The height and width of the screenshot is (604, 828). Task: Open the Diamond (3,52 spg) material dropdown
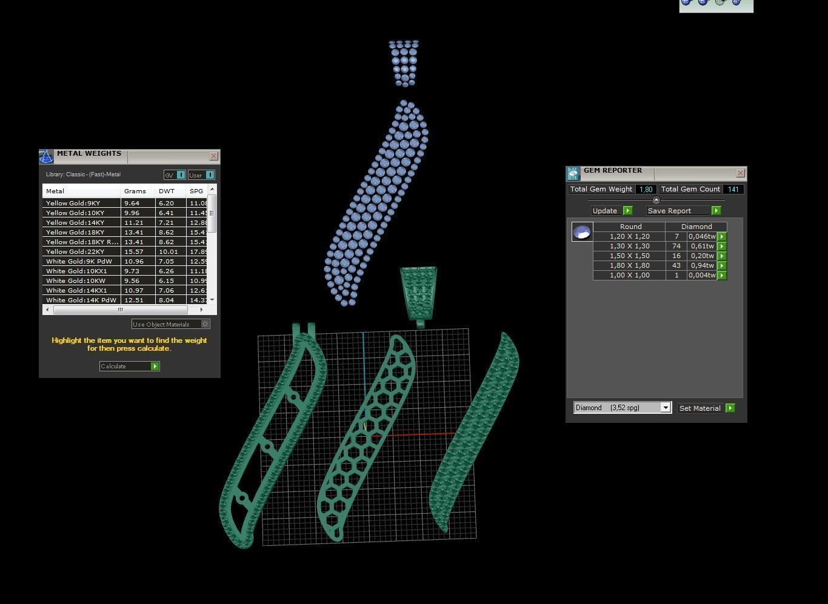coord(623,408)
